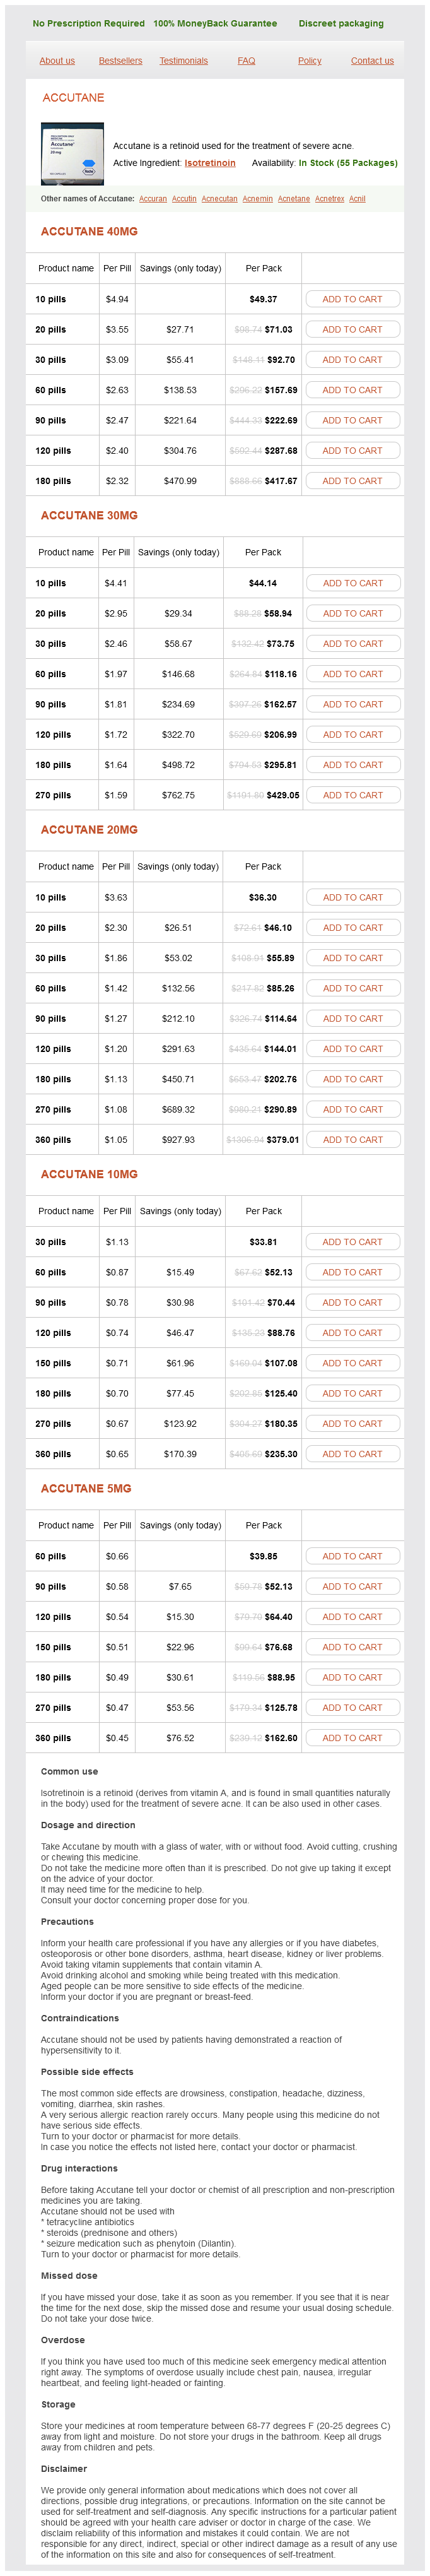This screenshot has height=2576, width=430.
Task: Add Accutane 20mg 360 pills to cart
Action: pyautogui.click(x=352, y=1139)
